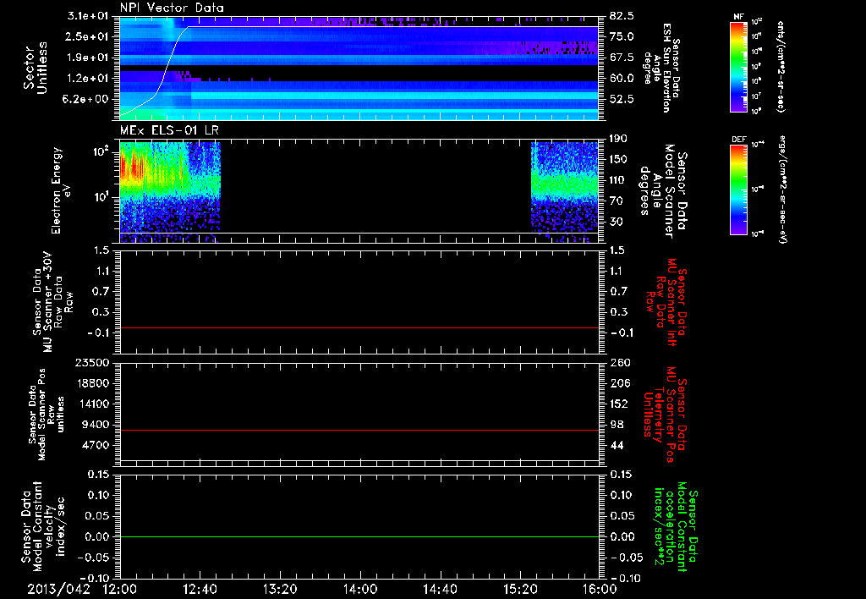Click the 'Model Scanner Pos Raw unitless' axis label
The width and height of the screenshot is (866, 599).
pyautogui.click(x=47, y=415)
